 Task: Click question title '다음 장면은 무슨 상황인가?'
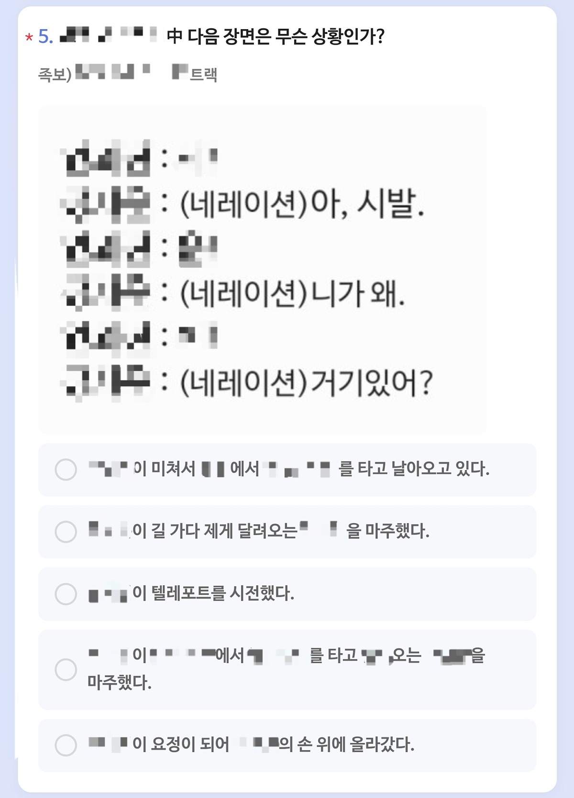click(x=286, y=36)
